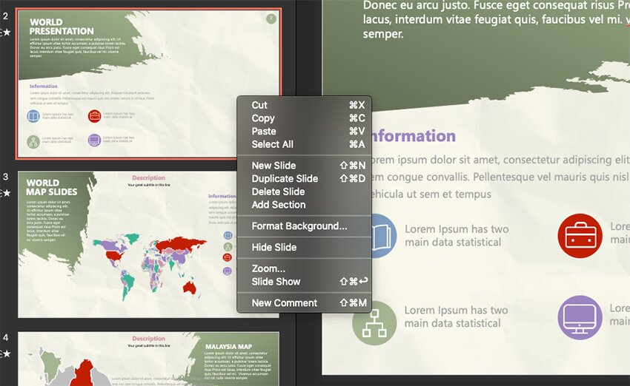Select Paste from the context menu
The image size is (630, 386).
pyautogui.click(x=264, y=131)
